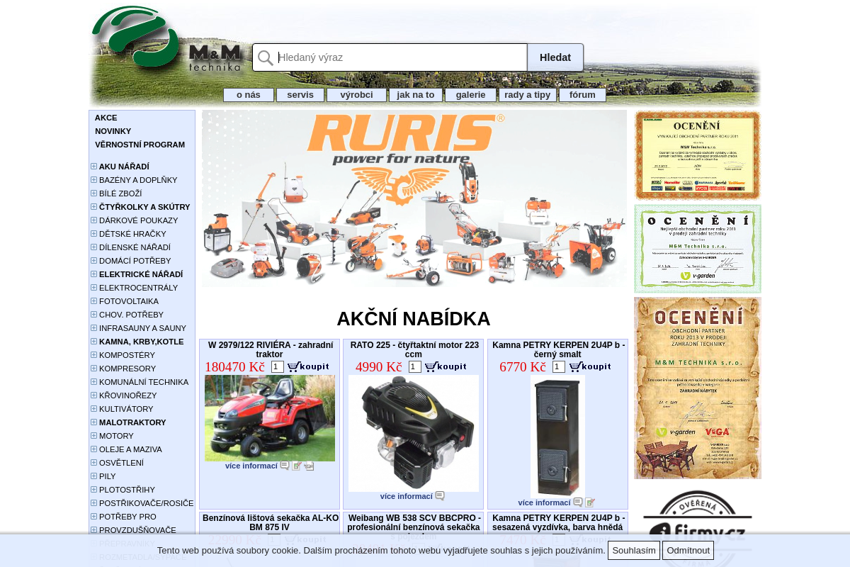Click více informací under RATO 225 motor
The image size is (850, 567).
coord(406,496)
